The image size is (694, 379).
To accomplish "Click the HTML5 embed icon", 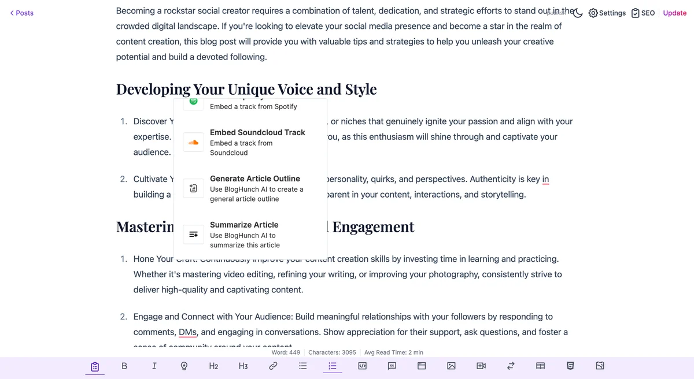I will coord(570,366).
